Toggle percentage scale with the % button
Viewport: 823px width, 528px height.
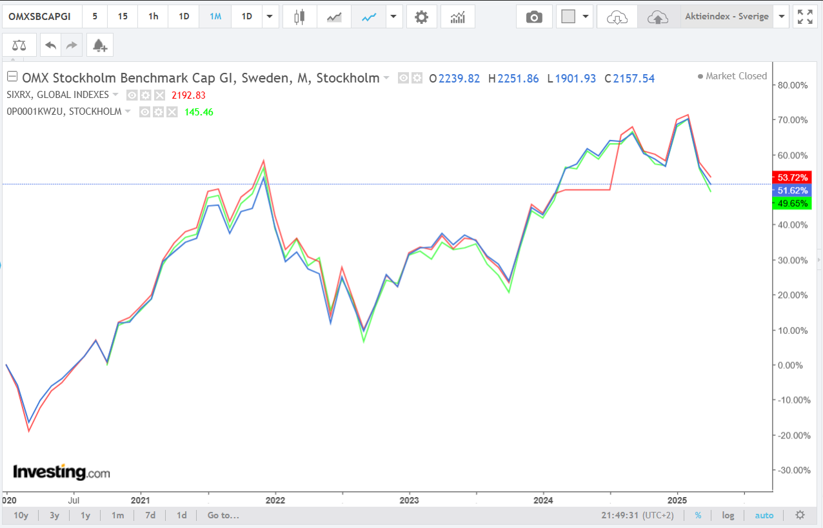[698, 515]
